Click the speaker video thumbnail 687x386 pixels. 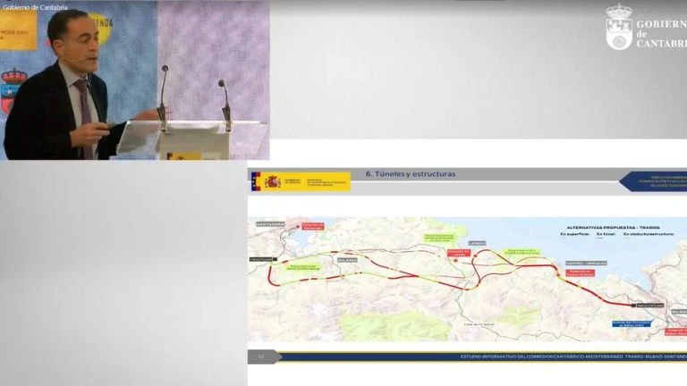point(134,80)
